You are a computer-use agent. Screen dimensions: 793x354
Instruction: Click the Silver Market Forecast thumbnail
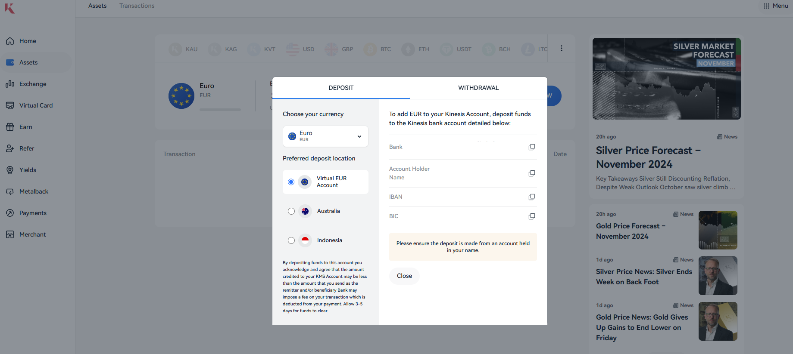click(x=666, y=79)
